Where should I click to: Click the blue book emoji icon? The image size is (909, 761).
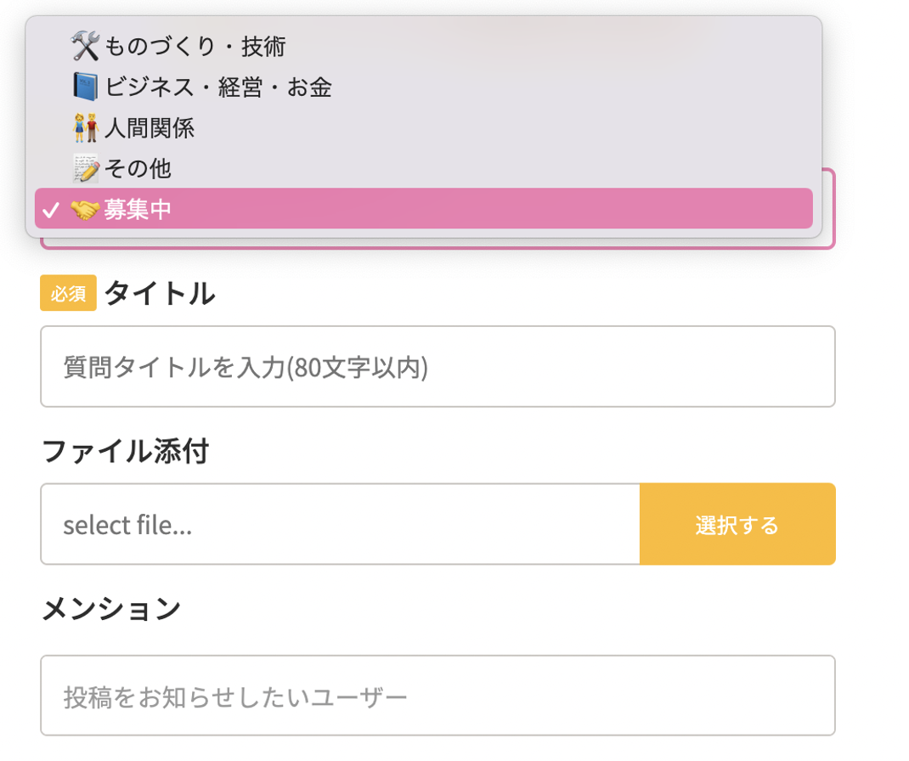click(85, 87)
